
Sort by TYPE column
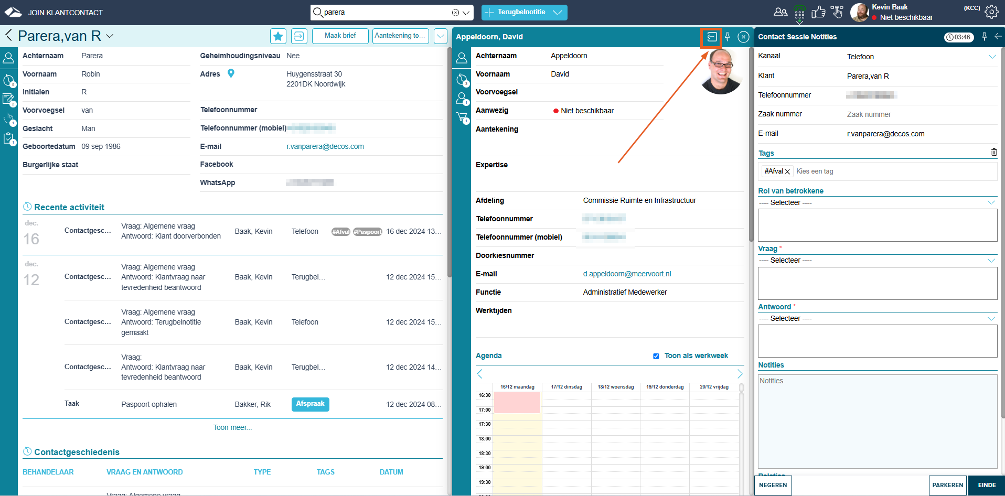[x=262, y=472]
